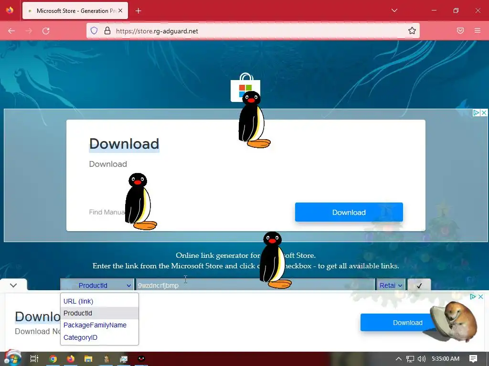Click the 9wzdncrfjbmp input field
489x366 pixels.
[x=255, y=285]
